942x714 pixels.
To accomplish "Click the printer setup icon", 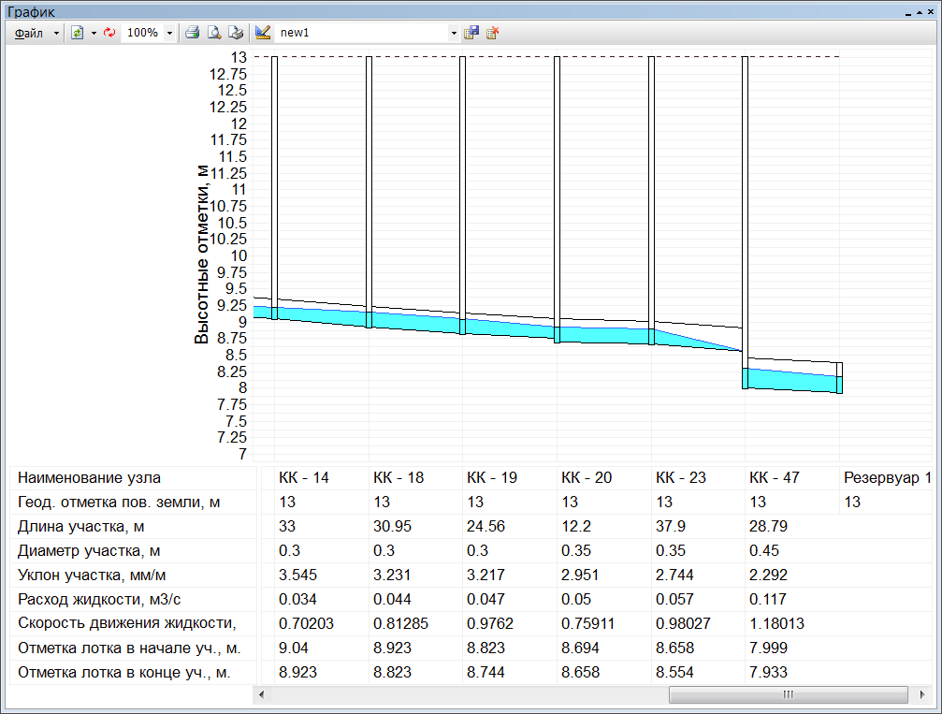I will pyautogui.click(x=236, y=32).
